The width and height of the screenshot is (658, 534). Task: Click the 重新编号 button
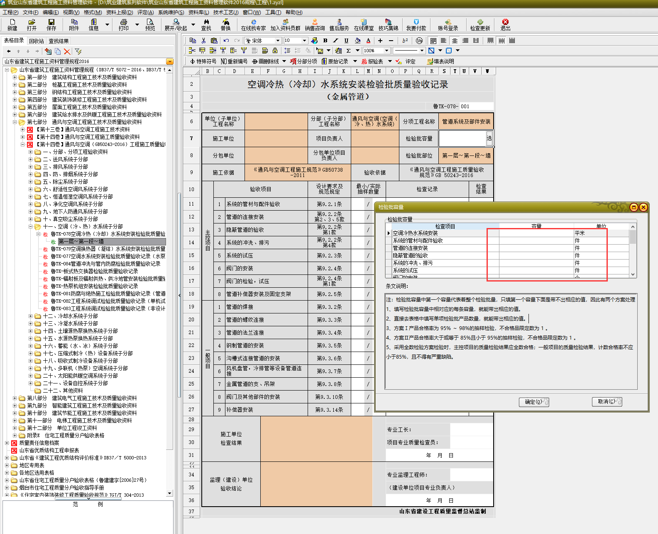234,61
